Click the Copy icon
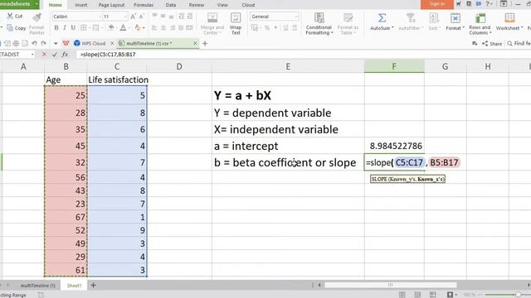This screenshot has height=298, width=531. pyautogui.click(x=10, y=28)
